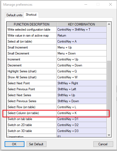This screenshot has height=151, width=117.
Task: Click 'Switch on 2D table' description
Action: (32, 125)
